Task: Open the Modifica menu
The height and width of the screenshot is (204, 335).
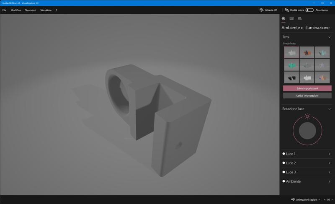Action: pos(15,10)
